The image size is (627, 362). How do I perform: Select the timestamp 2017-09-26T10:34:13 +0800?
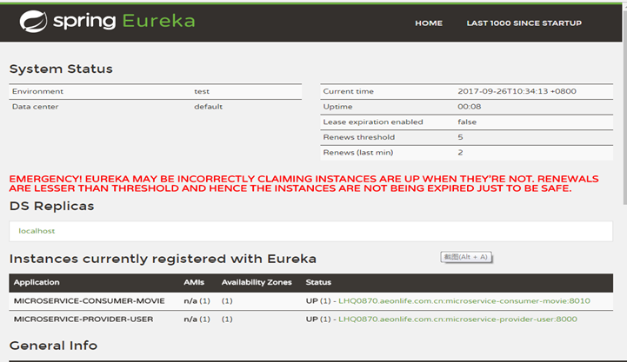click(x=517, y=91)
